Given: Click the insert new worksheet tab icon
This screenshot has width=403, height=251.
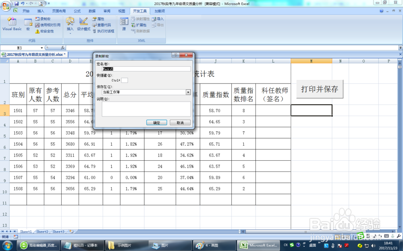Looking at the screenshot, I should tap(71, 232).
